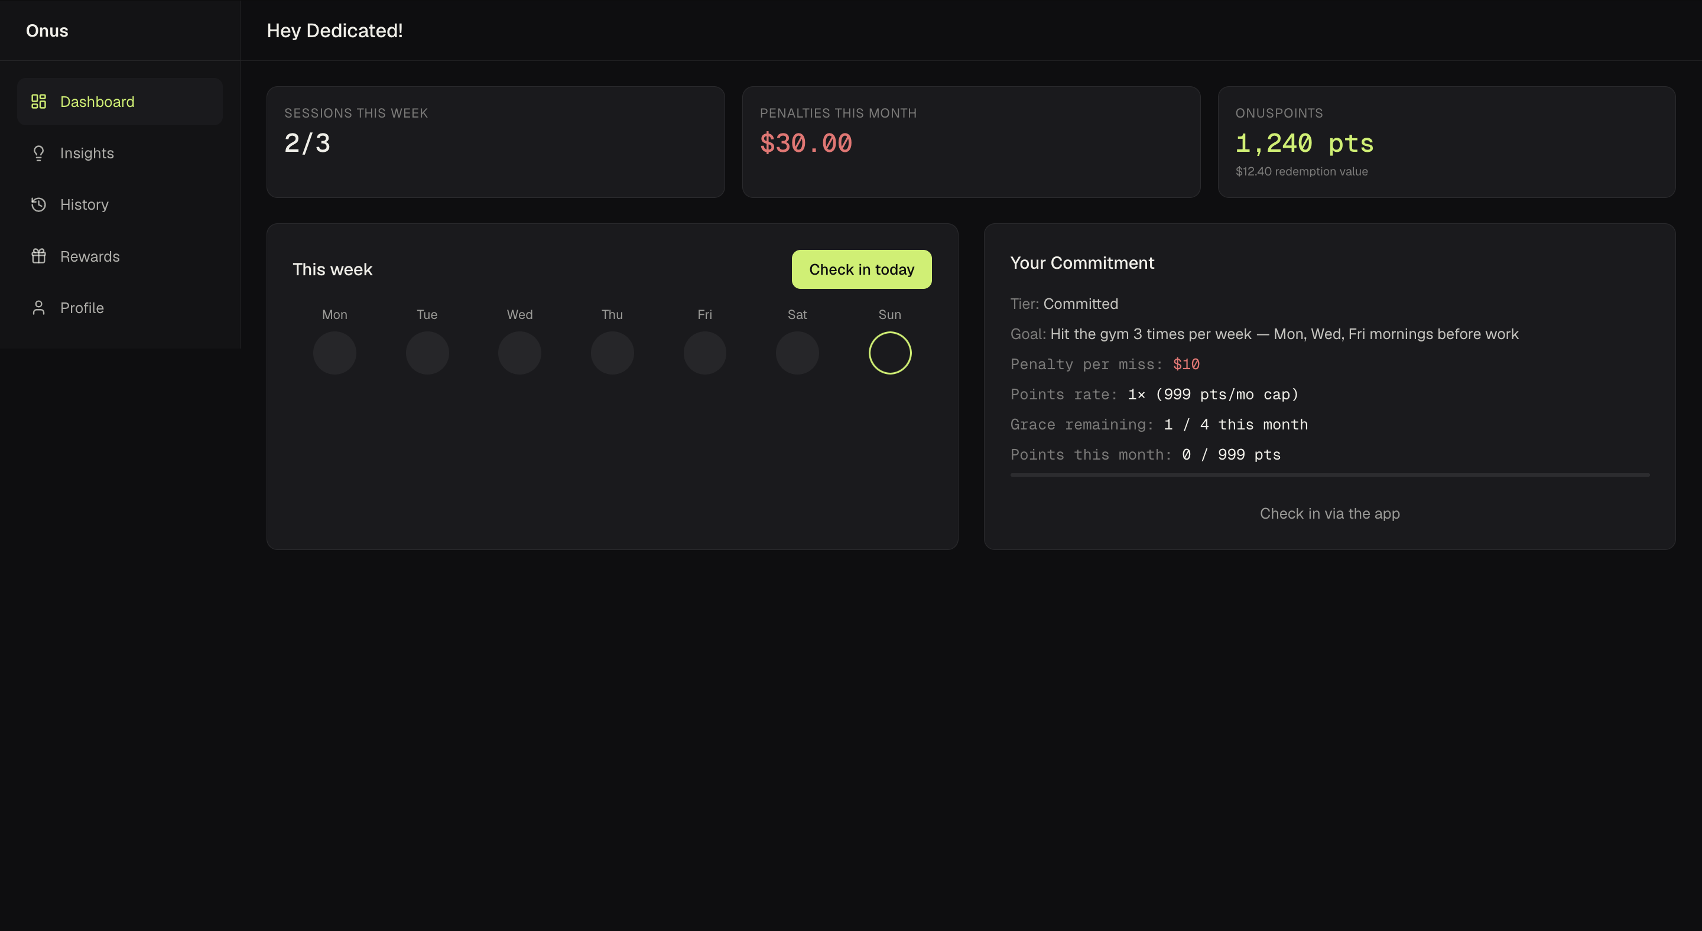Click the Profile person icon

click(38, 308)
